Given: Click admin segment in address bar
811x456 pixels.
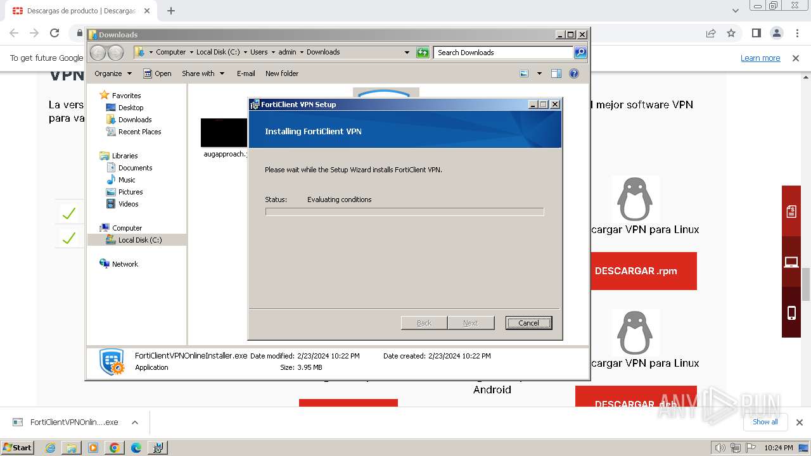Looking at the screenshot, I should pyautogui.click(x=287, y=52).
